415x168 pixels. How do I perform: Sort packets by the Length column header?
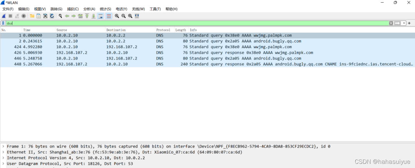[182, 30]
